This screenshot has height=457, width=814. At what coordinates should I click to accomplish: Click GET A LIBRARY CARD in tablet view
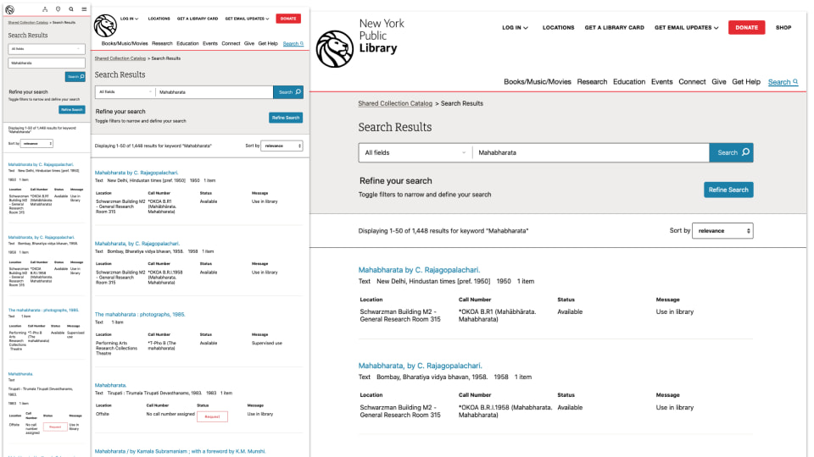198,19
